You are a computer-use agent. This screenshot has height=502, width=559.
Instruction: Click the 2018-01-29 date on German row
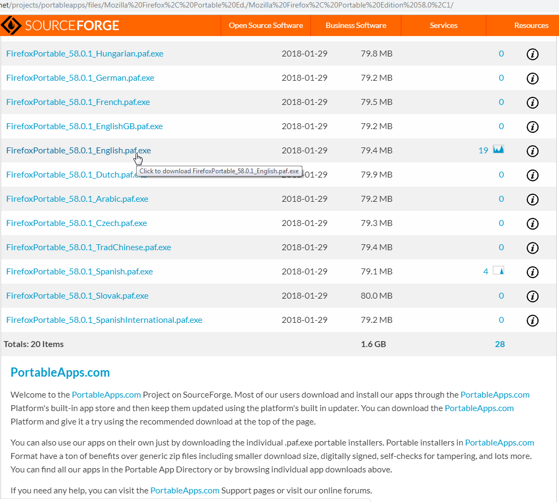point(305,77)
